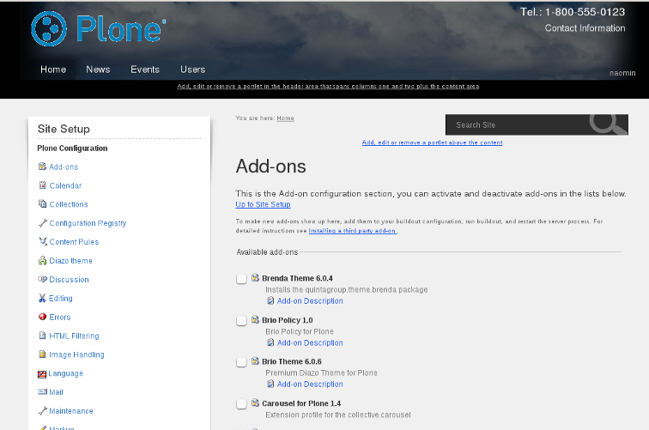Check the Brio Theme 6.0.6 checkbox
The width and height of the screenshot is (649, 430).
(242, 362)
